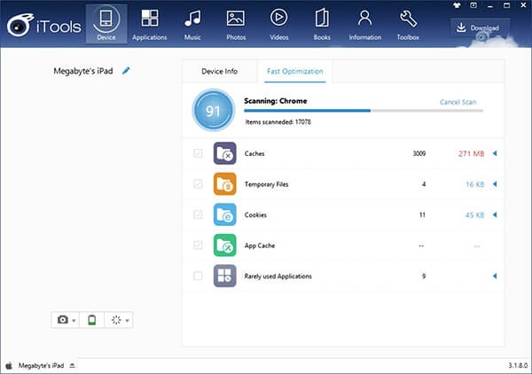Click the battery status icon
The width and height of the screenshot is (532, 374).
(91, 320)
